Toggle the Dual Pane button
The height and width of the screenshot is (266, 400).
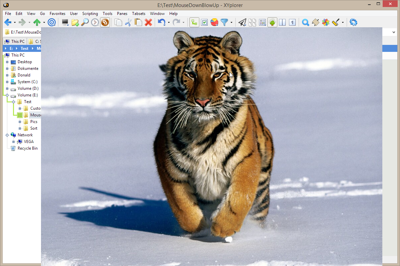pyautogui.click(x=282, y=23)
